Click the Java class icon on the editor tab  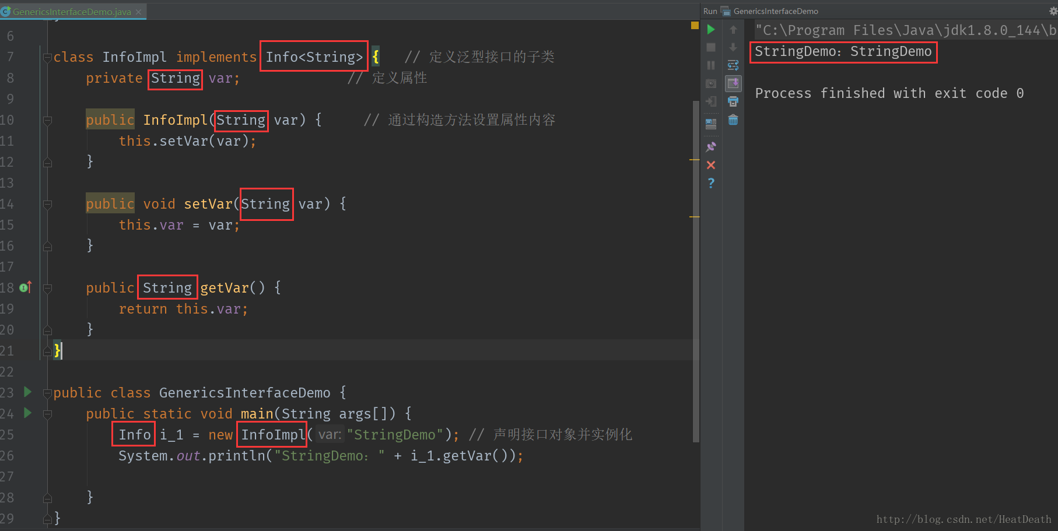pos(6,11)
